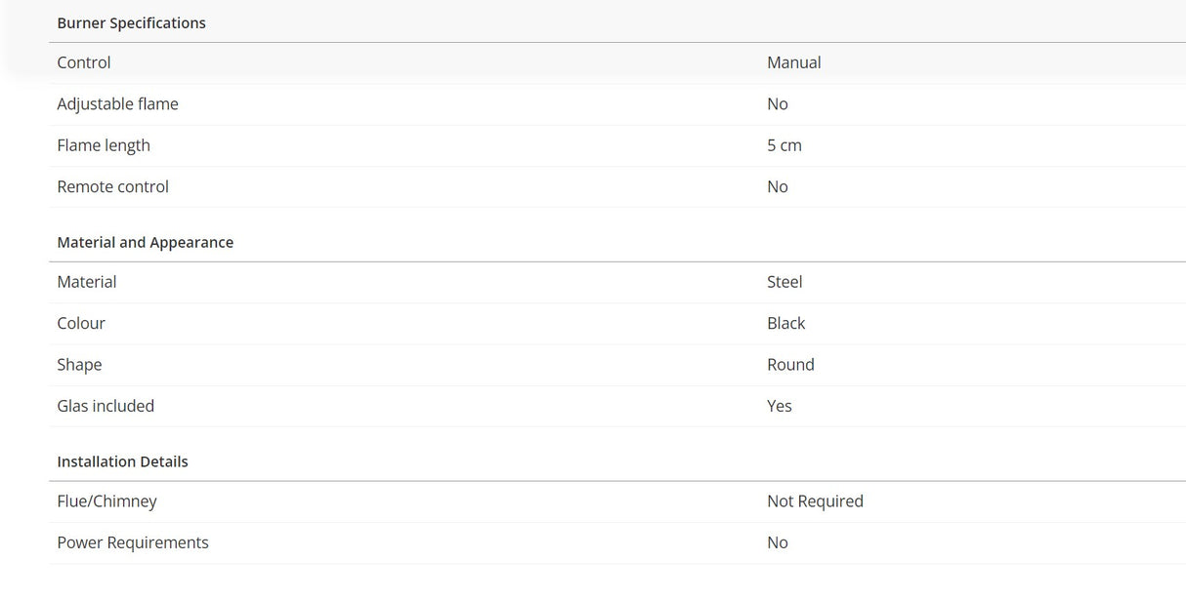This screenshot has width=1186, height=600.
Task: Select the Steel material value
Action: click(784, 282)
